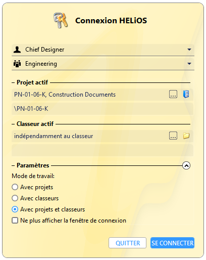Click the PN-01-06-K Construction Documents project field
The image size is (206, 260).
click(90, 95)
